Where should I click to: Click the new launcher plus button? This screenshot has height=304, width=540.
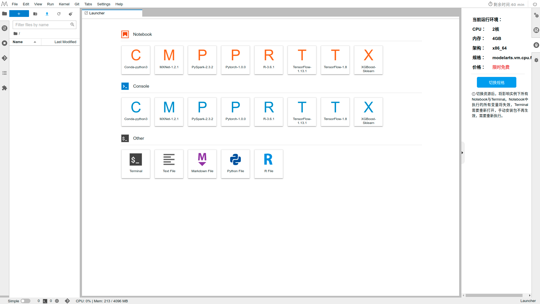click(x=19, y=14)
